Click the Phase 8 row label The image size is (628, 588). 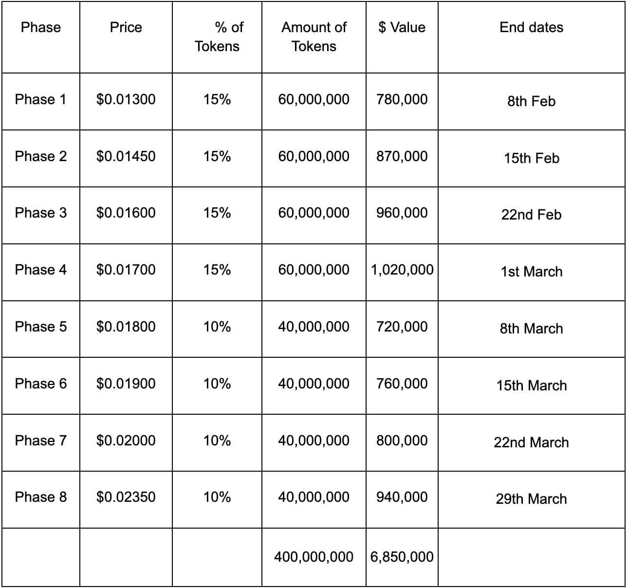coord(41,497)
